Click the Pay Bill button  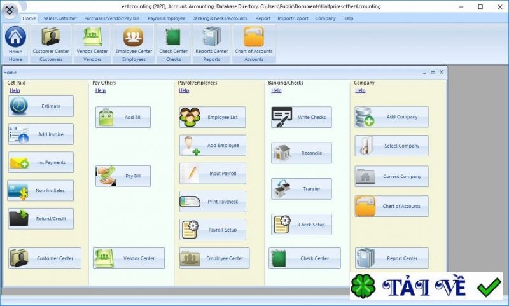tap(123, 176)
